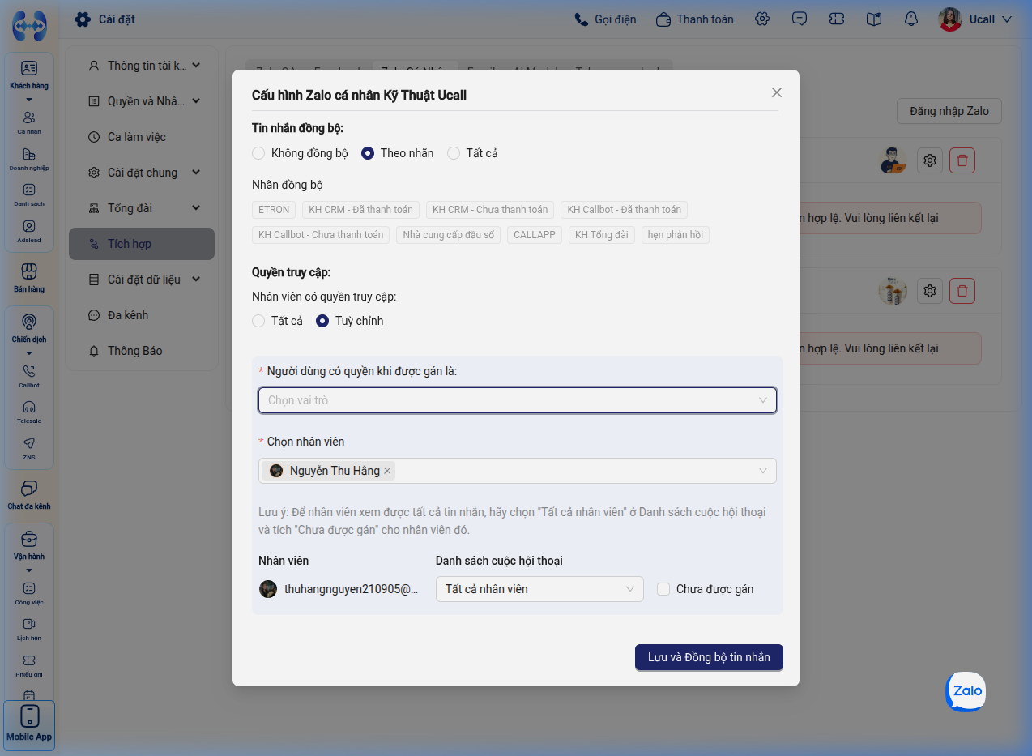The height and width of the screenshot is (756, 1032).
Task: Open Lịch hẹn video icon
Action: 29,624
